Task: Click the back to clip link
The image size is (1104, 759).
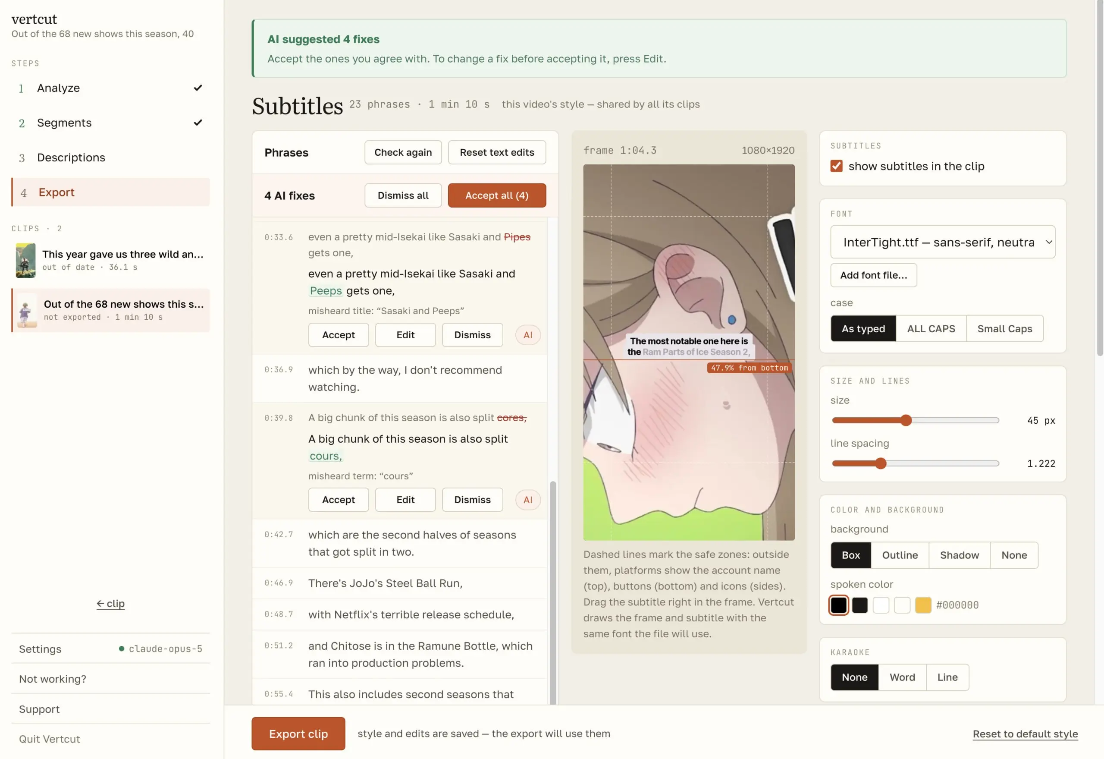Action: coord(110,604)
